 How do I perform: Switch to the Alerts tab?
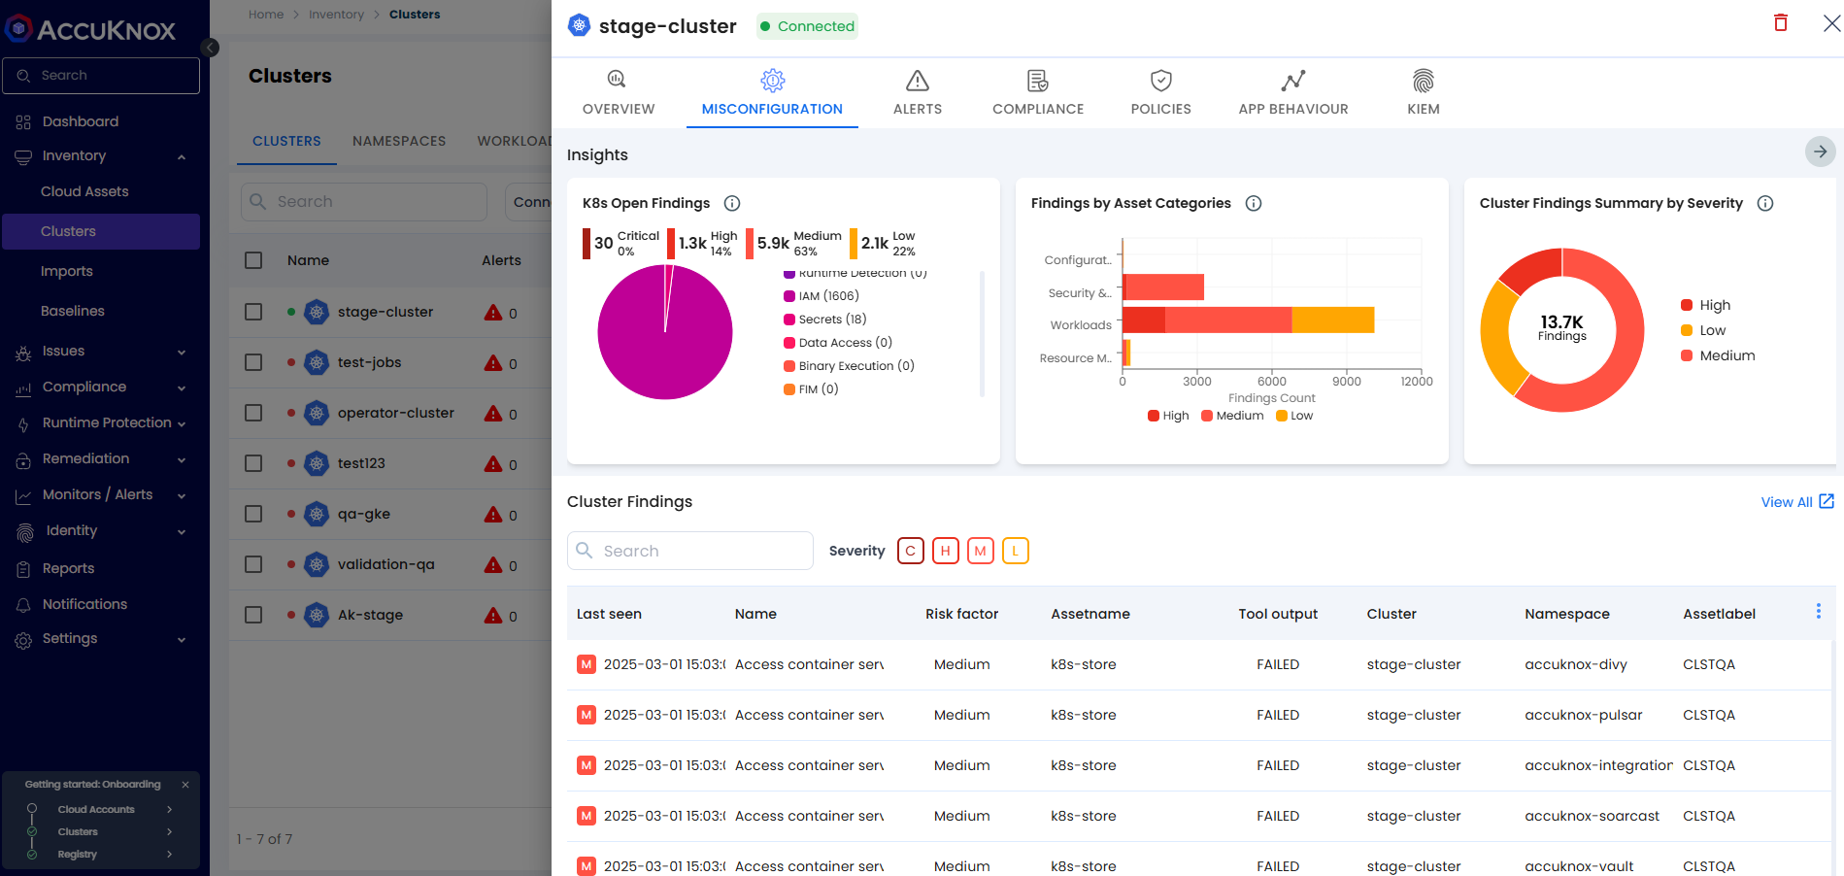point(918,93)
